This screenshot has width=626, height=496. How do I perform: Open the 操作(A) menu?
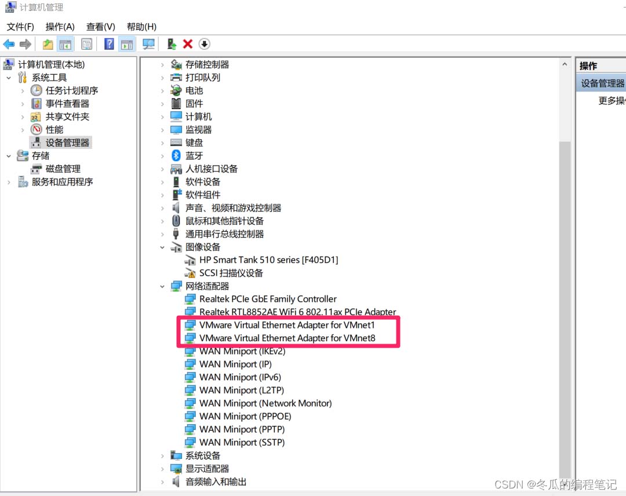60,27
